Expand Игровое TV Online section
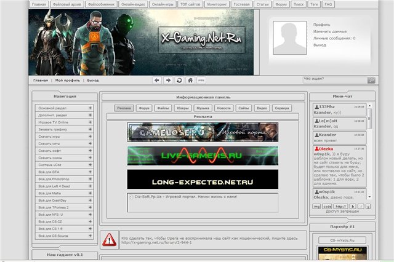Screen dimensions: 394x262 90,122
